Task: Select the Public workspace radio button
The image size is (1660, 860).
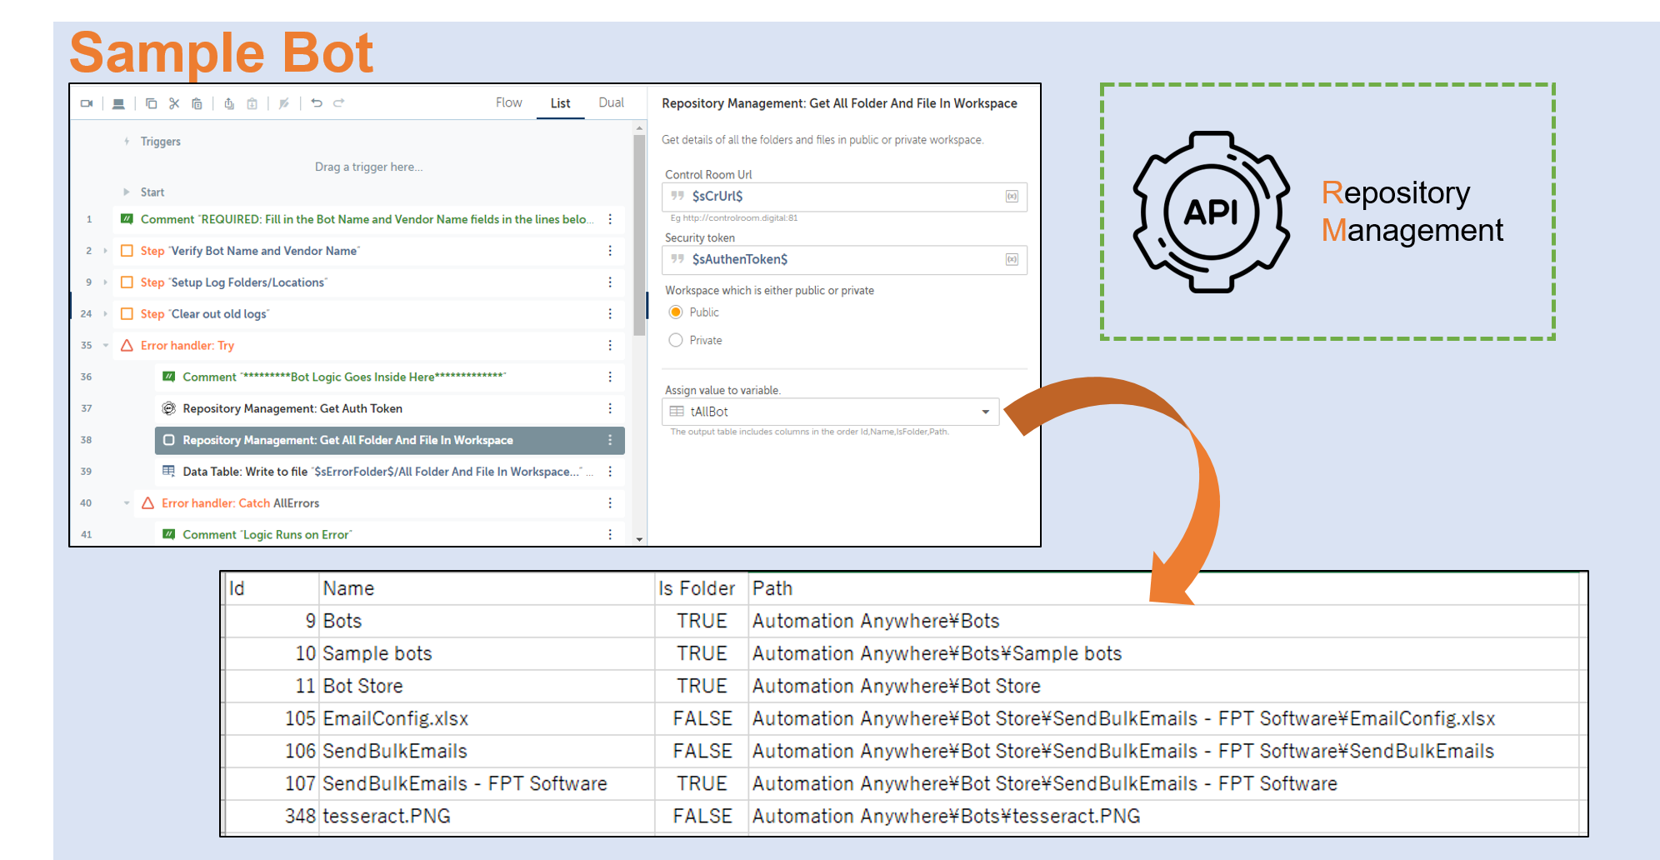Action: (676, 312)
